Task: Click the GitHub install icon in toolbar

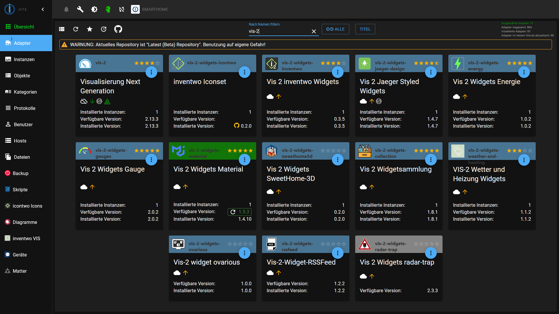Action: (118, 29)
